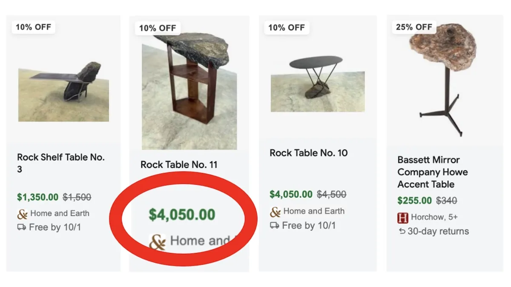The width and height of the screenshot is (511, 287).
Task: Click the 30-day returns arrow icon
Action: click(402, 232)
